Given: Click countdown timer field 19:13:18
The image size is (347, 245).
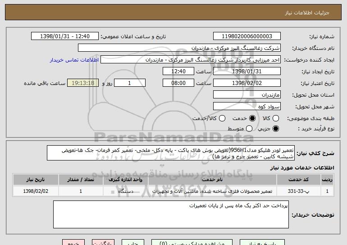Looking at the screenshot, I should click(x=83, y=83).
